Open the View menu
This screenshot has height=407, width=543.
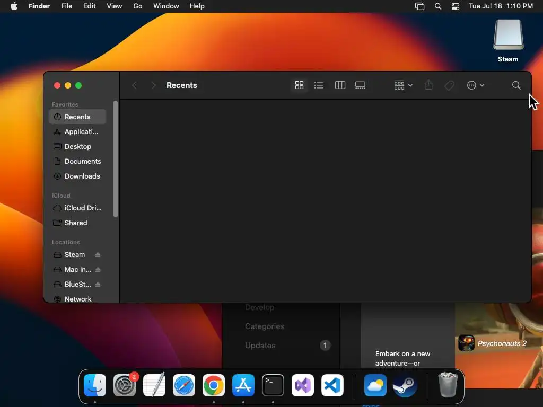point(115,6)
